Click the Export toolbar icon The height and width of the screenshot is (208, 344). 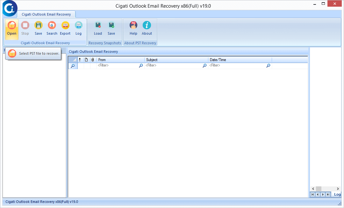point(65,29)
